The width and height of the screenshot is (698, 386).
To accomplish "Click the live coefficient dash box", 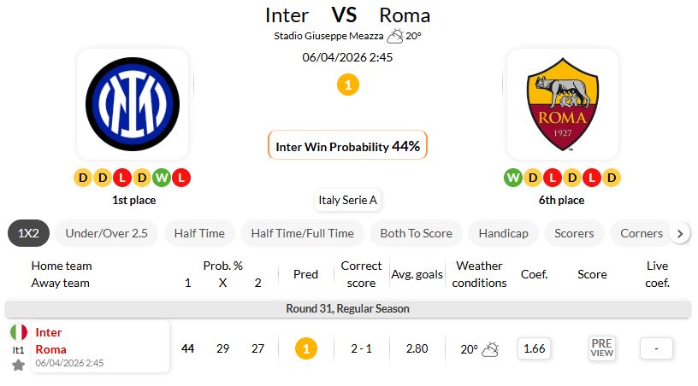I will (x=656, y=348).
